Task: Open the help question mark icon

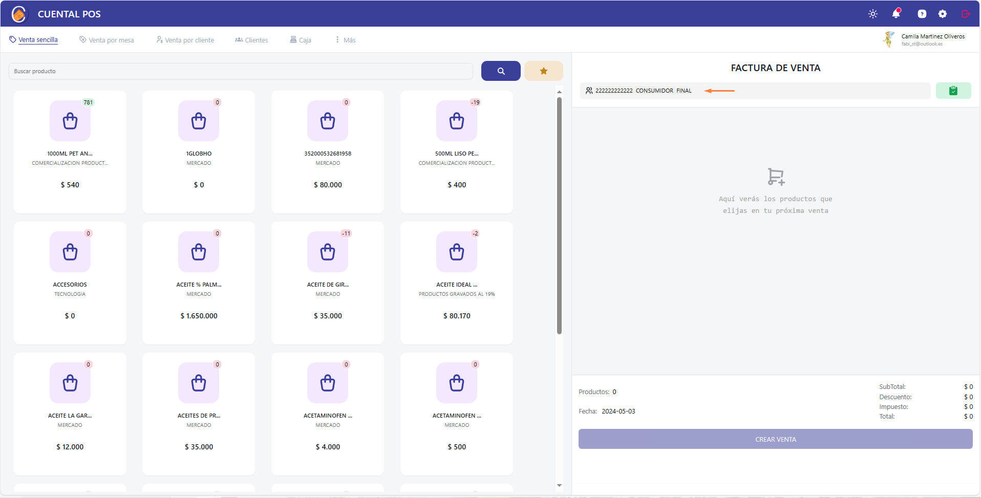Action: click(922, 14)
